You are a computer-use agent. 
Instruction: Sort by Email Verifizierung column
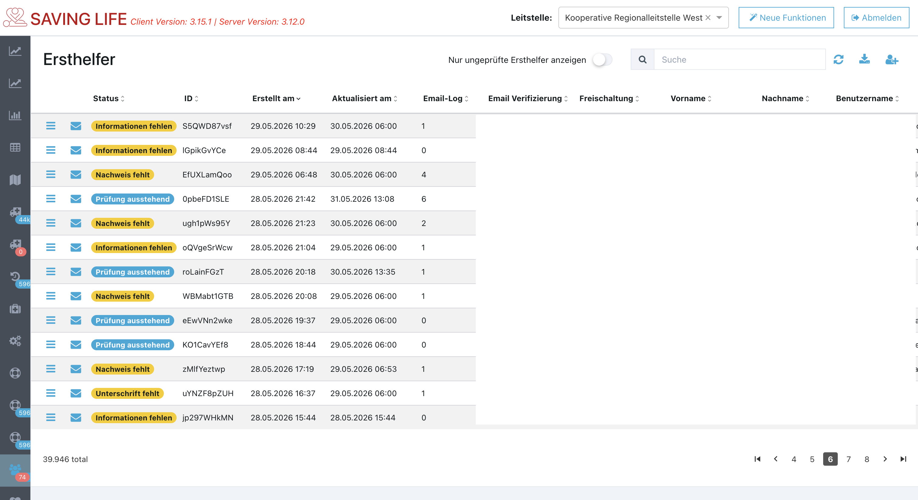click(x=528, y=98)
